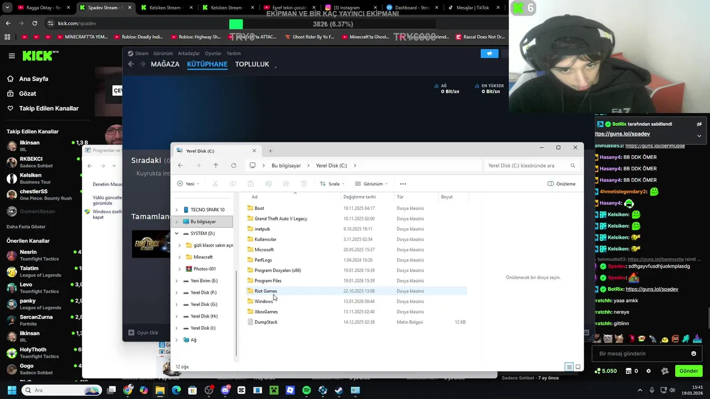
Task: Expand Yeni Birim (E:) drive node
Action: [x=176, y=281]
